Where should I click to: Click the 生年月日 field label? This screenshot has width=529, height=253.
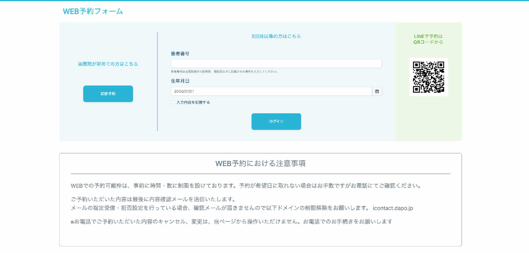(180, 81)
